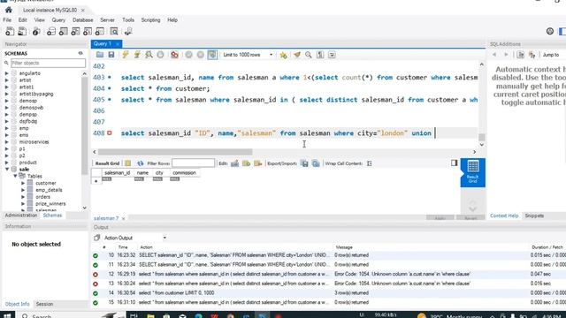566x318 pixels.
Task: Expand the angularto schema
Action: pyautogui.click(x=6, y=73)
